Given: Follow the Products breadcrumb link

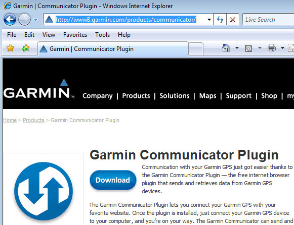Looking at the screenshot, I should (33, 120).
